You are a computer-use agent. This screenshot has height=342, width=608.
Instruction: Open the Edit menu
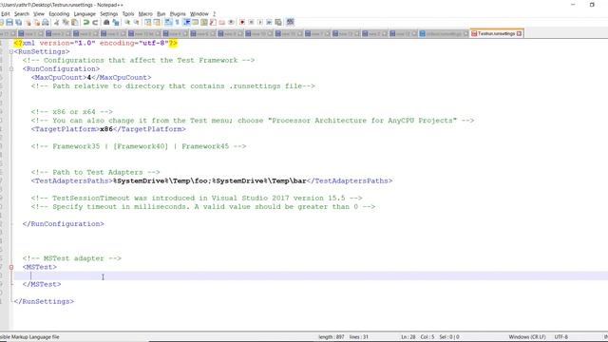tap(6, 14)
